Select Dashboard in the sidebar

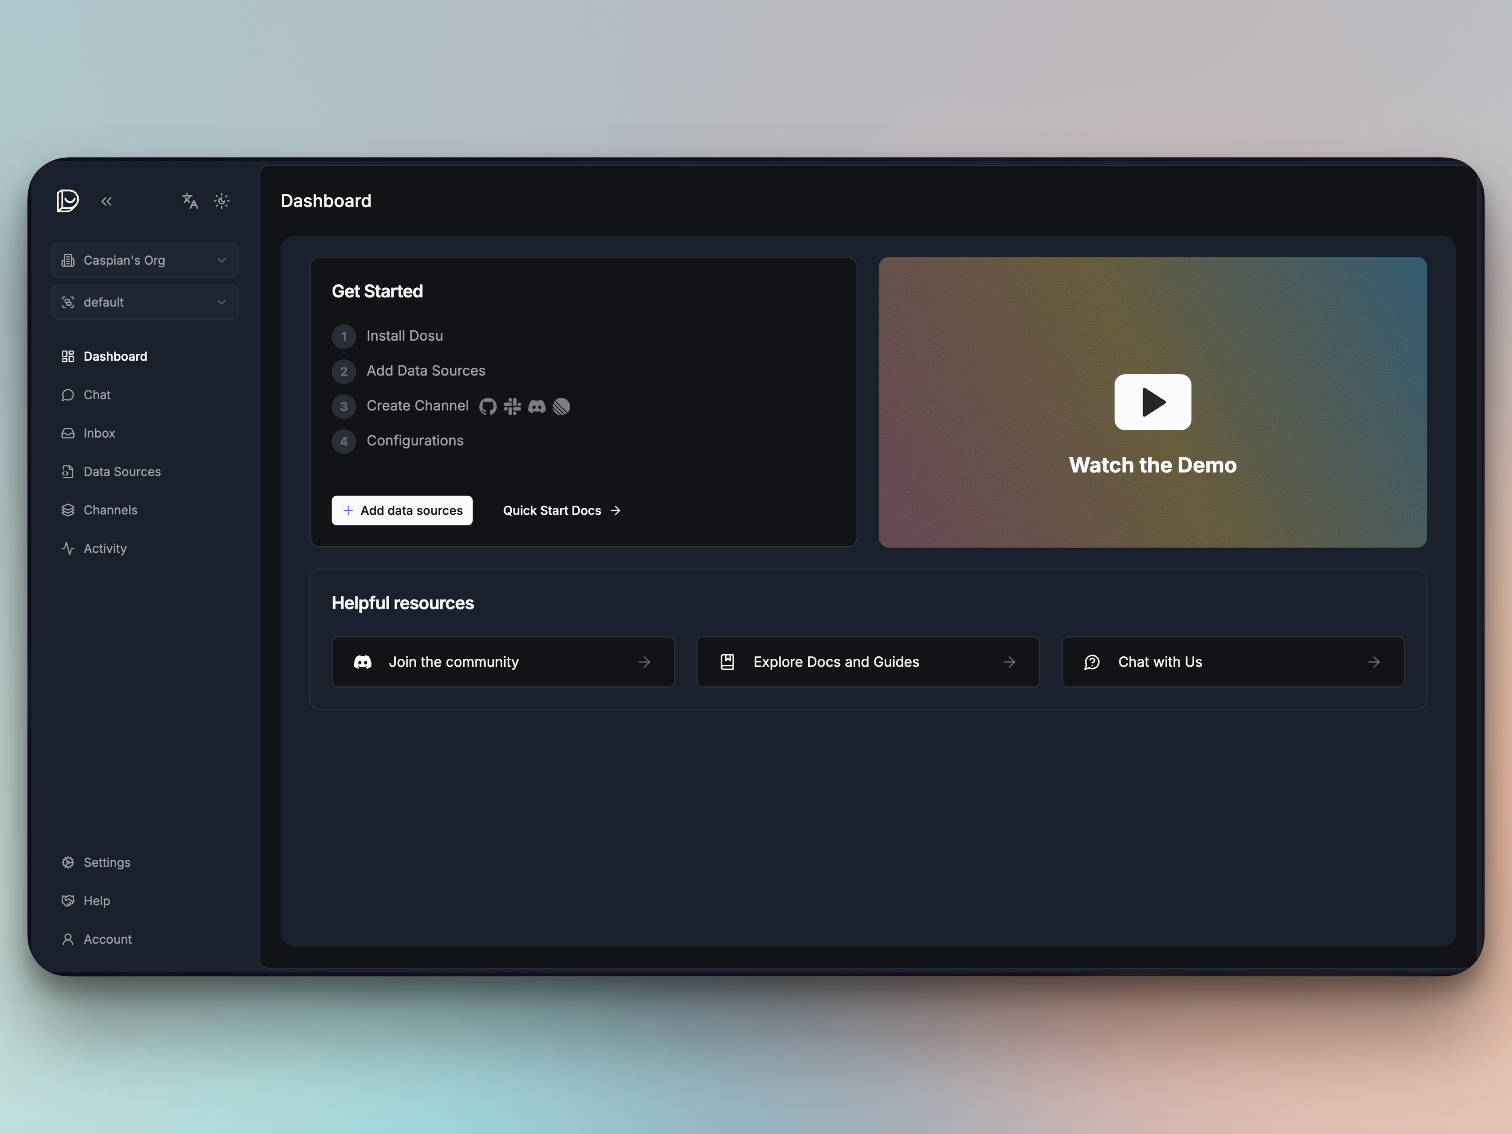click(115, 356)
